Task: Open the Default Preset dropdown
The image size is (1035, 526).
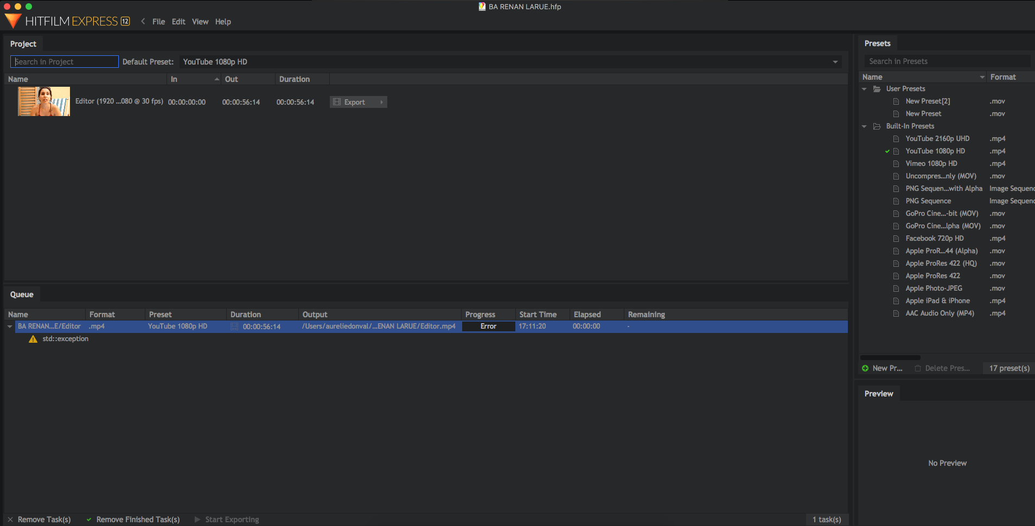Action: [835, 62]
